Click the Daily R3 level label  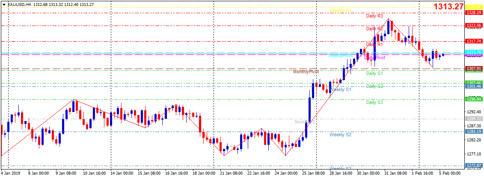click(374, 16)
